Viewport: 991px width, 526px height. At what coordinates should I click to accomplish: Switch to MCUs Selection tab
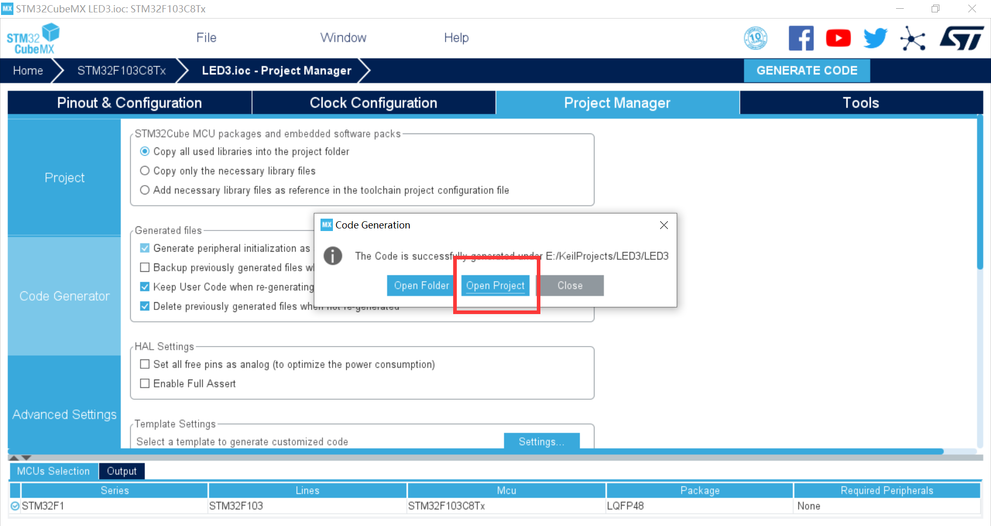point(53,471)
